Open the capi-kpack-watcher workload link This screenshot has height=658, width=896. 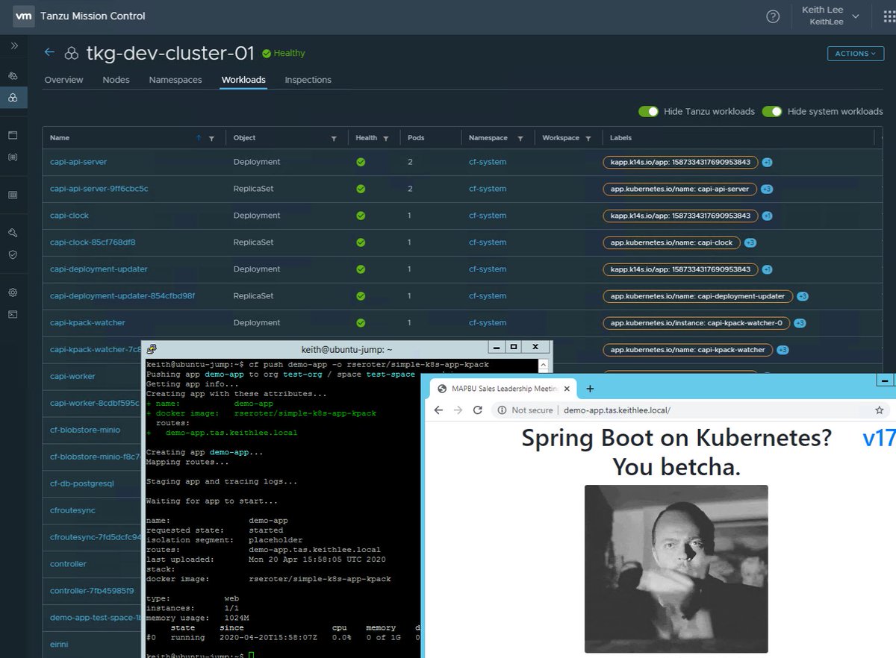[87, 323]
